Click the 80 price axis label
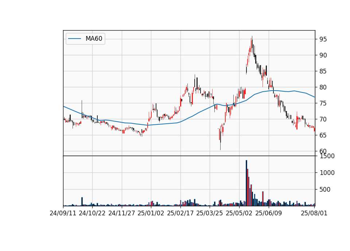The image size is (350, 251). (x=323, y=87)
